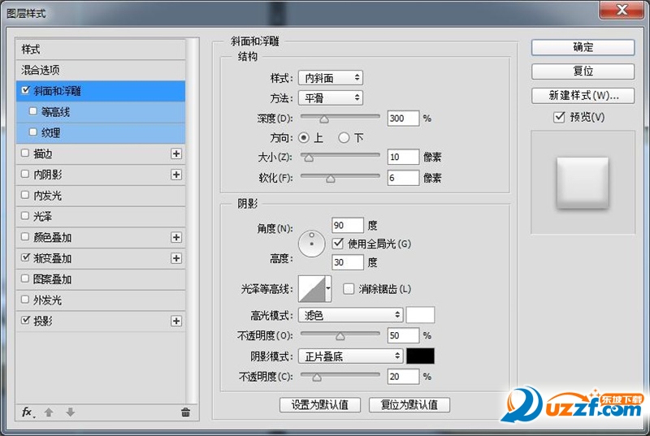Select 混合选项 in the styles list

tap(41, 71)
